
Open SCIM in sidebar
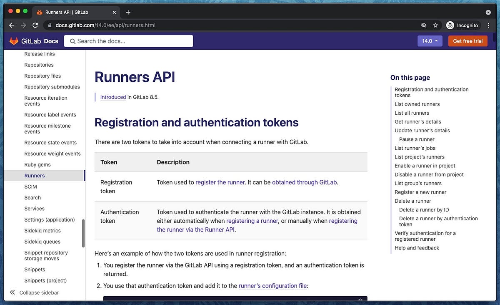(x=30, y=187)
